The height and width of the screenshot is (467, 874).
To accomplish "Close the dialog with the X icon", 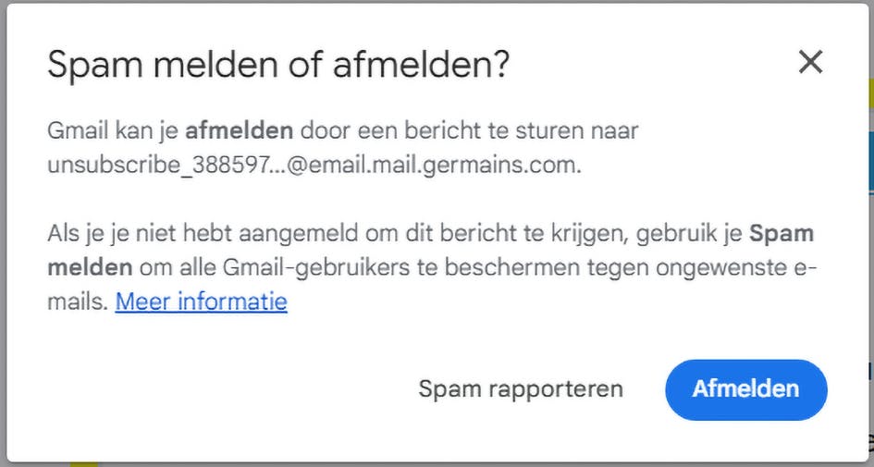I will click(x=810, y=63).
